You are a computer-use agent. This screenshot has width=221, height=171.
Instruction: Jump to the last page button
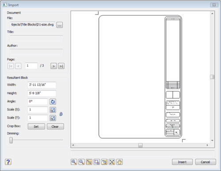coord(61,66)
